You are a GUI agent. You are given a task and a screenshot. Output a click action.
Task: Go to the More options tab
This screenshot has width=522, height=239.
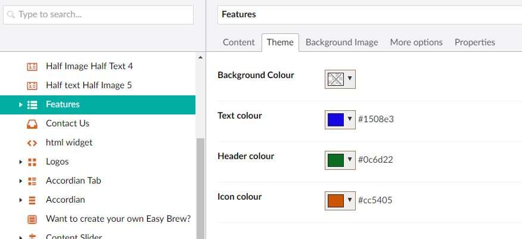point(416,42)
